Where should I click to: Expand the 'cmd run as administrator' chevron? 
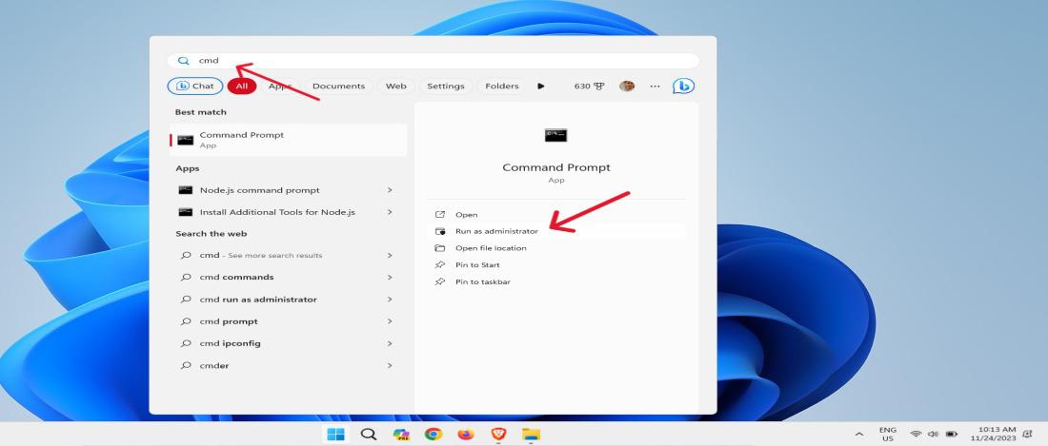tap(390, 300)
